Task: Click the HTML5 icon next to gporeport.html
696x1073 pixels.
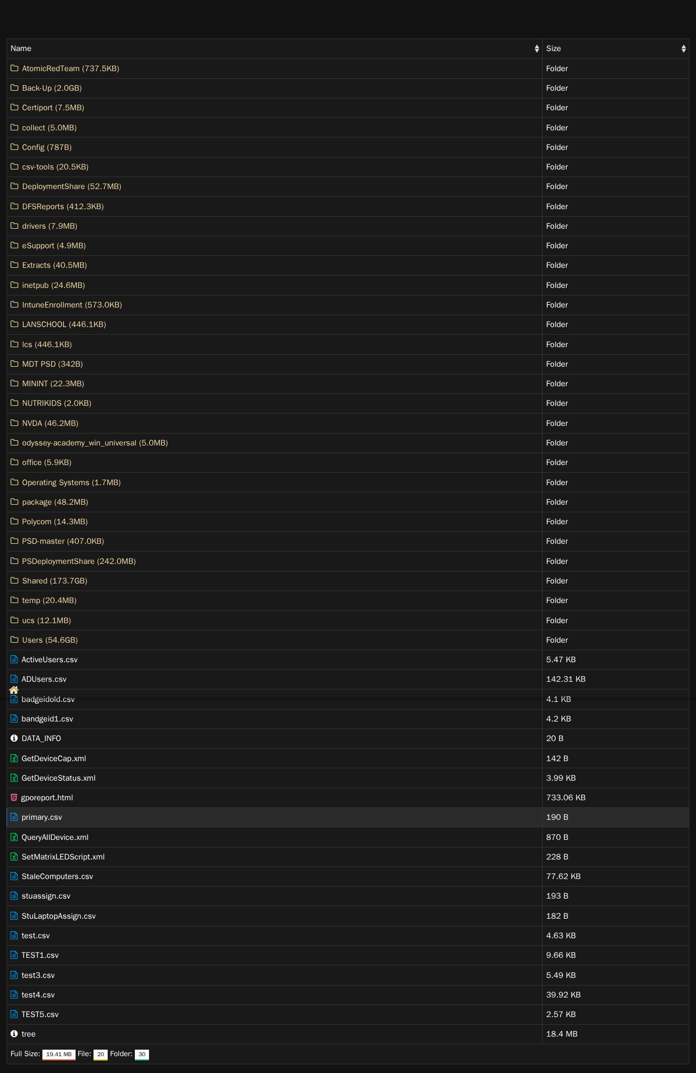Action: pyautogui.click(x=14, y=798)
